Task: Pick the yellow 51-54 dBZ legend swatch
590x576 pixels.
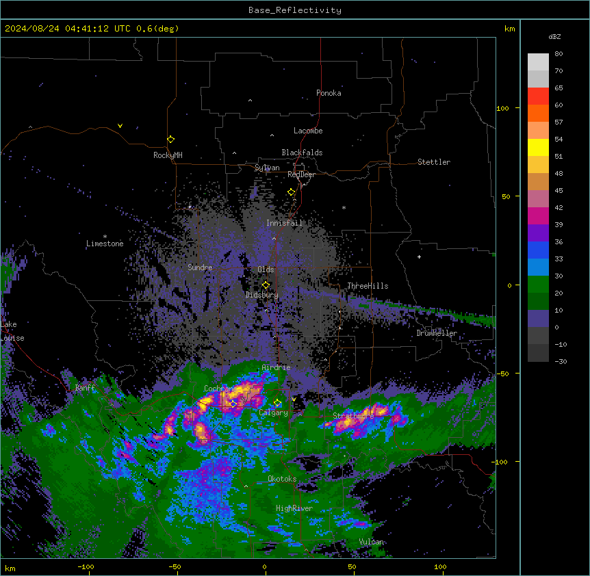Action: point(538,147)
